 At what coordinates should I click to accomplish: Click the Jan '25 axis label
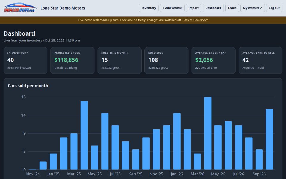pos(53,174)
